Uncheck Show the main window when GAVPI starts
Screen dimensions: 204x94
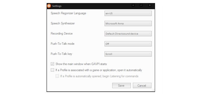(x=52, y=64)
